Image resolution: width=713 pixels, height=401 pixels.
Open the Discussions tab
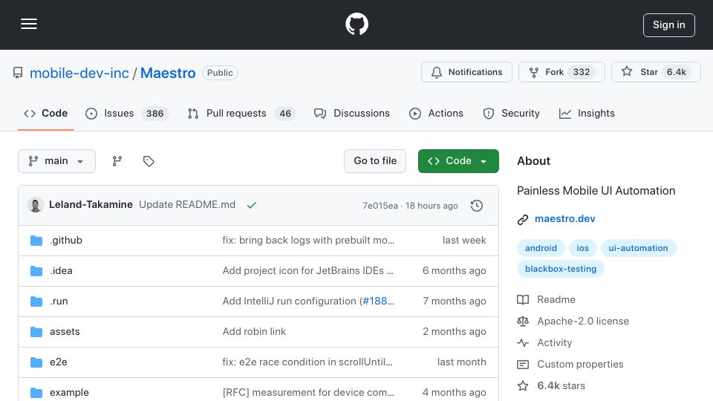[x=352, y=113]
